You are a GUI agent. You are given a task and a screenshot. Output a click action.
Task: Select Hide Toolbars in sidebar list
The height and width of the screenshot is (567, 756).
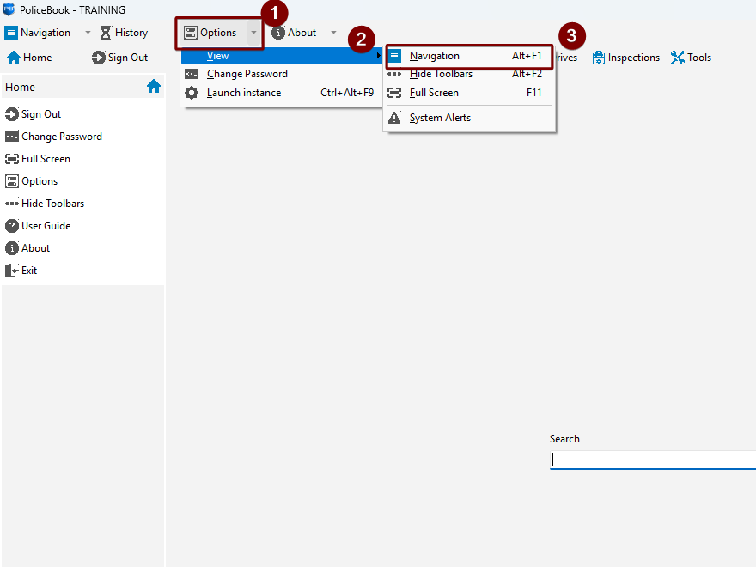click(52, 204)
